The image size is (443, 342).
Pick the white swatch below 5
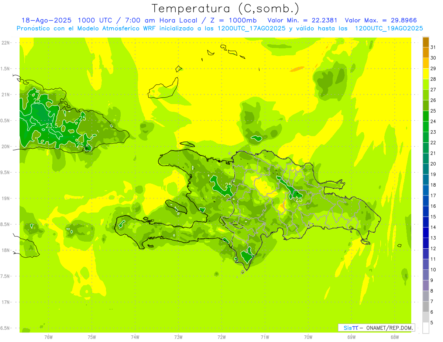pos(426,328)
